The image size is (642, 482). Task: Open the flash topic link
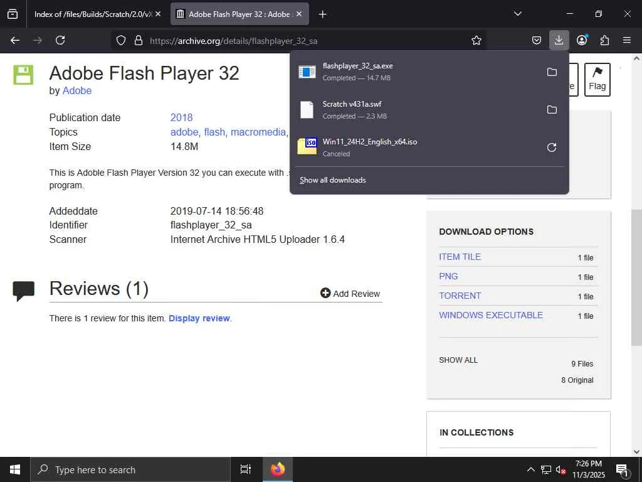point(214,132)
